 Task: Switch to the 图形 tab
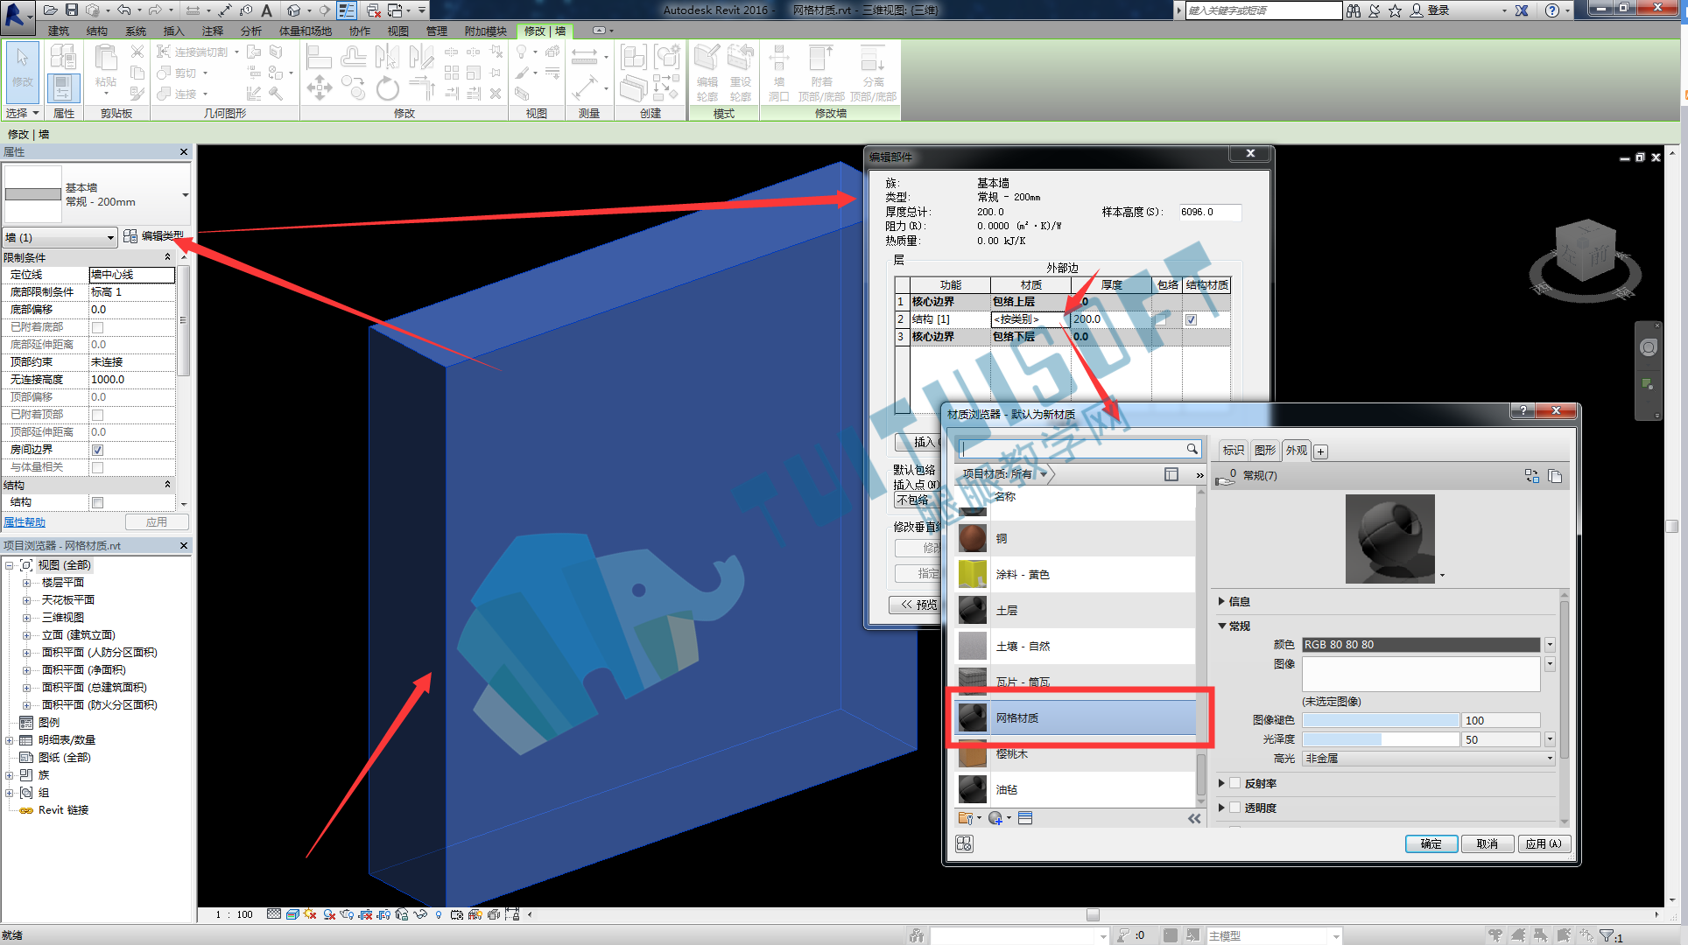click(x=1264, y=451)
